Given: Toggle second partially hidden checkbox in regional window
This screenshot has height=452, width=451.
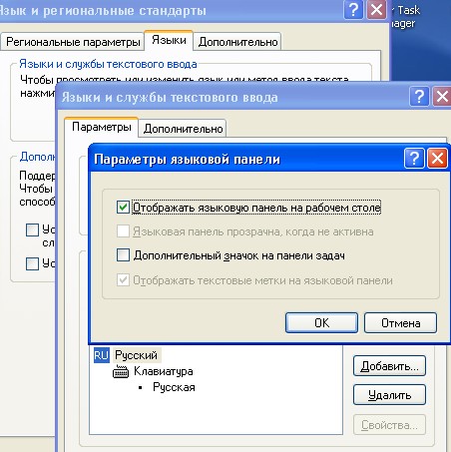Looking at the screenshot, I should click(x=32, y=263).
